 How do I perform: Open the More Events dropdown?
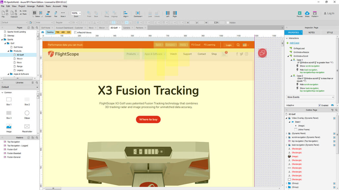[x=310, y=97]
